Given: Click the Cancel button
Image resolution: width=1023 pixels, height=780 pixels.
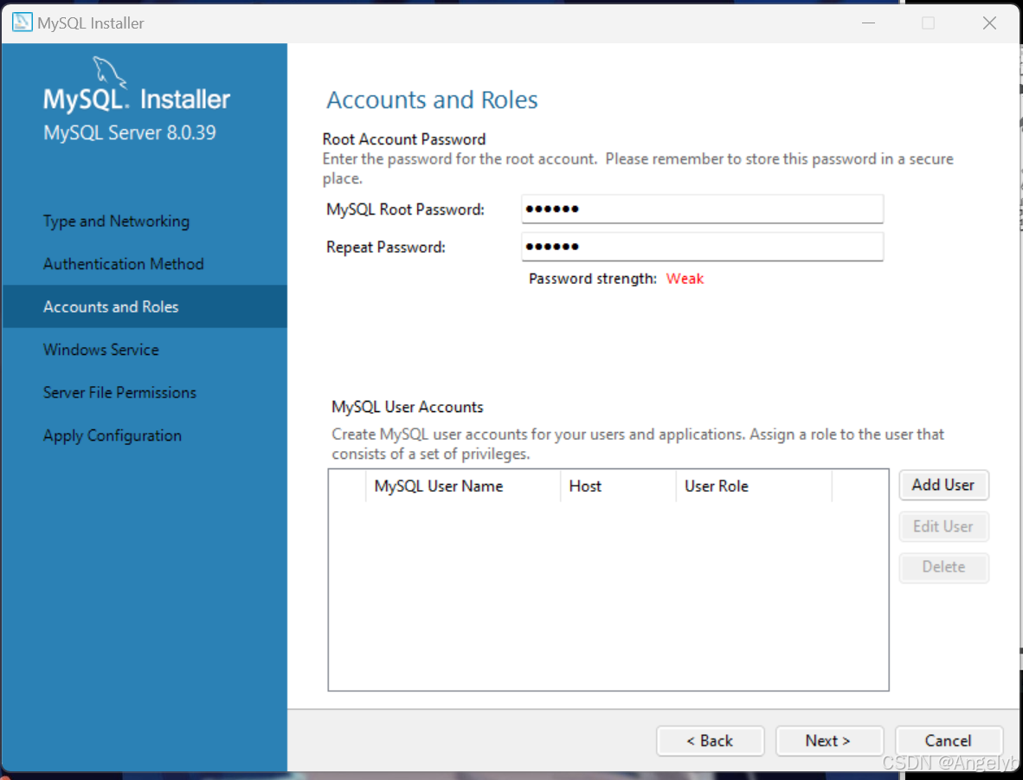Looking at the screenshot, I should click(949, 740).
